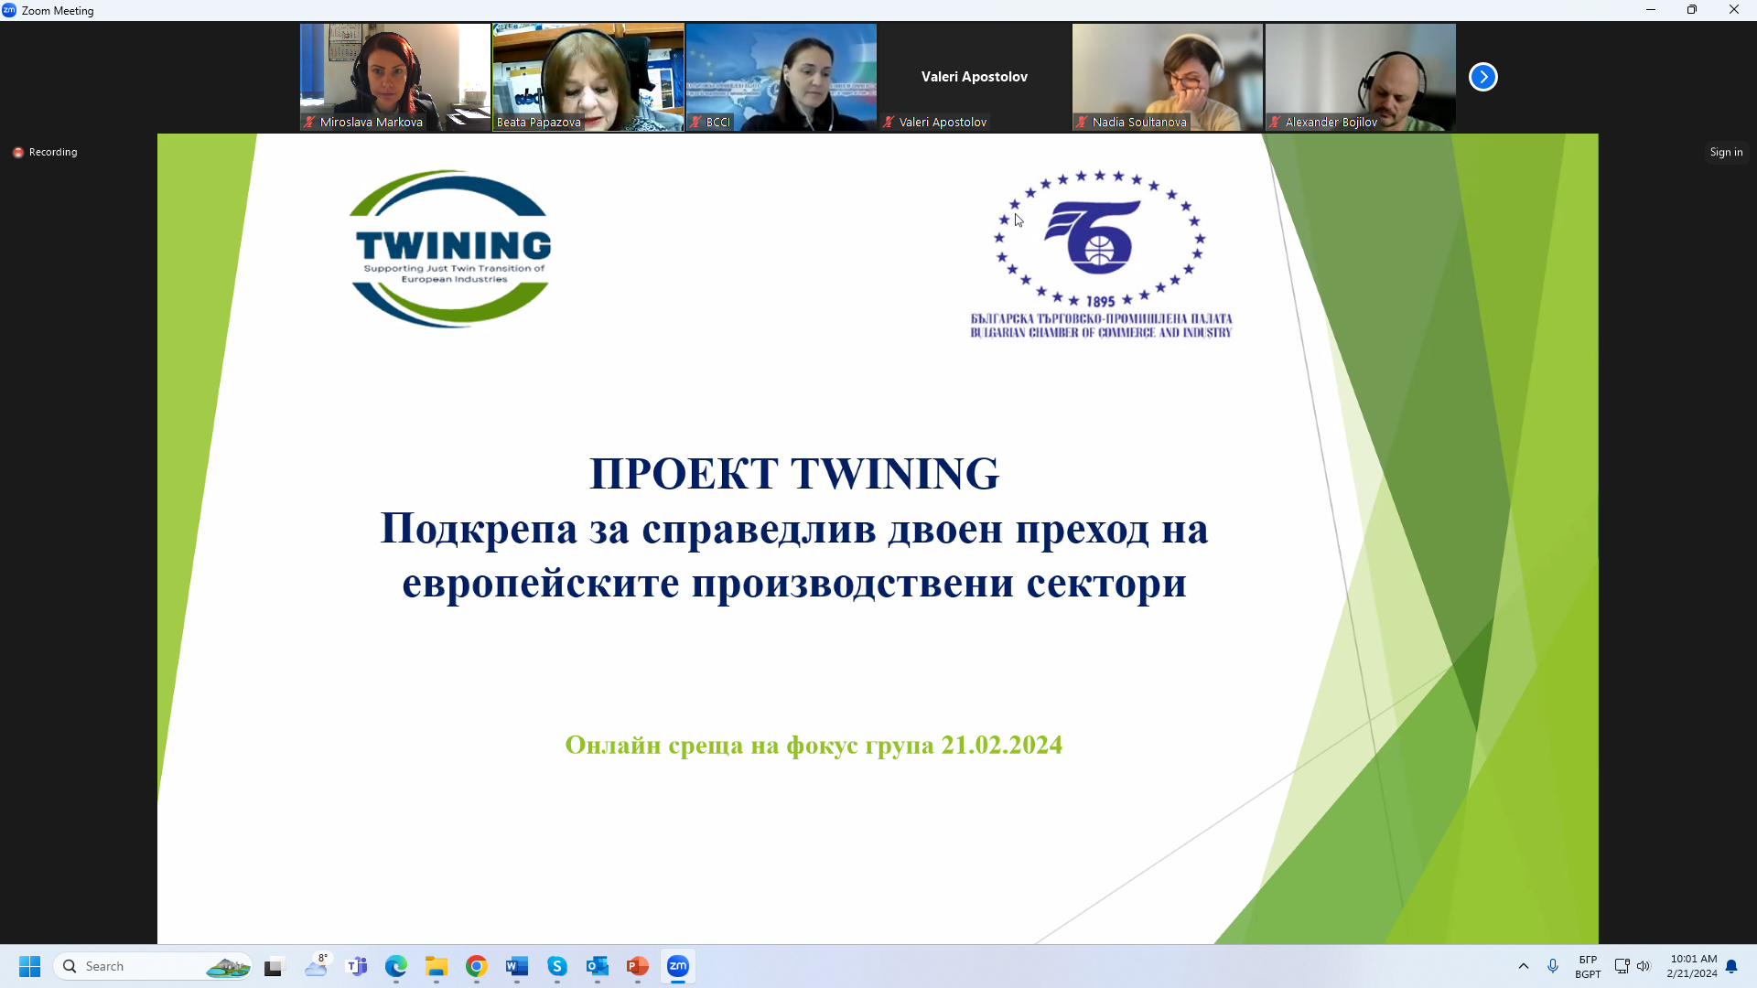Click the slide title ПРОЕКТ TWINING
This screenshot has height=988, width=1757.
tap(794, 473)
